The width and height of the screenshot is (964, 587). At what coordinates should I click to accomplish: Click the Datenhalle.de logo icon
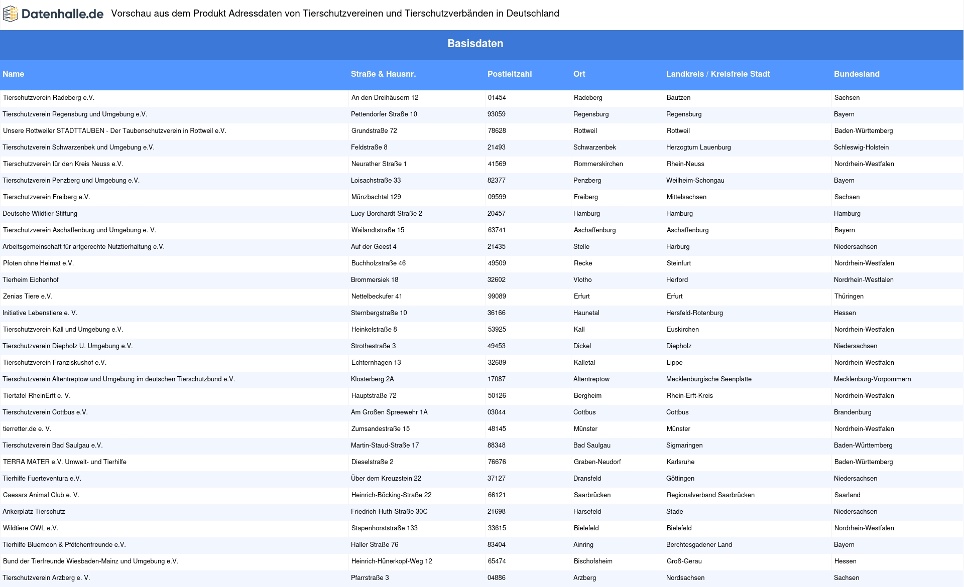[x=11, y=14]
